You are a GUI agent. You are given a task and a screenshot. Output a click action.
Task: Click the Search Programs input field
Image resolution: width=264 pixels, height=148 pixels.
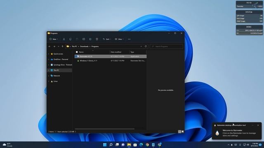(x=166, y=46)
